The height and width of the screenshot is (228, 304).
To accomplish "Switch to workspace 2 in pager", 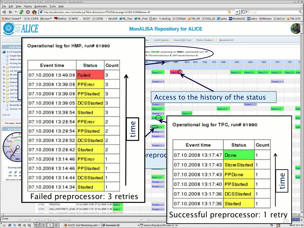I will tap(44, 225).
